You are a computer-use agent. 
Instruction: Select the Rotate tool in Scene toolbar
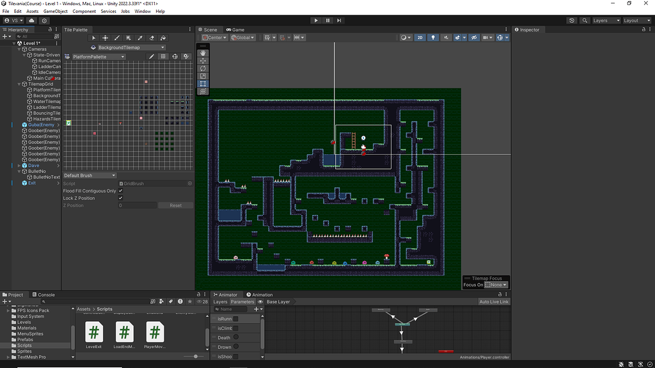point(203,68)
